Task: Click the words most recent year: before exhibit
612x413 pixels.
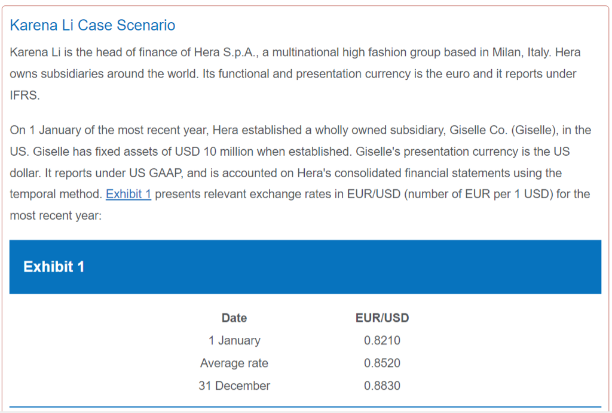Action: [x=56, y=216]
